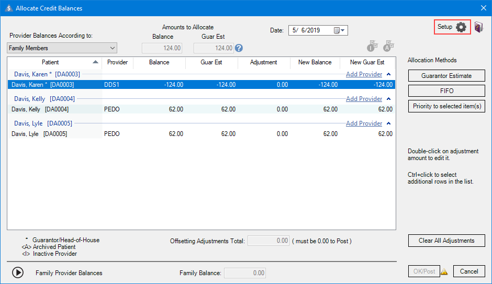Screen dimensions: 492x284
Task: Click the Family Provider Balances play icon
Action: point(18,272)
